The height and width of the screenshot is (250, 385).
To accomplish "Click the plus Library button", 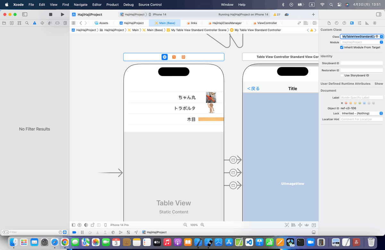I will point(313,14).
